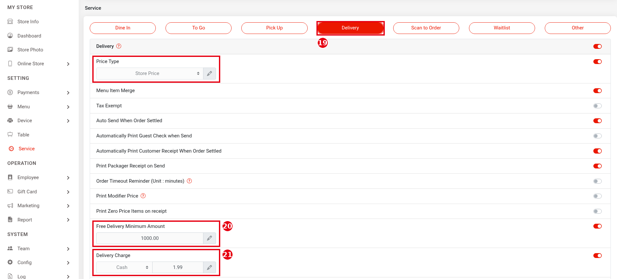This screenshot has height=279, width=617.
Task: Open help for Print Modifier Price
Action: (x=143, y=196)
